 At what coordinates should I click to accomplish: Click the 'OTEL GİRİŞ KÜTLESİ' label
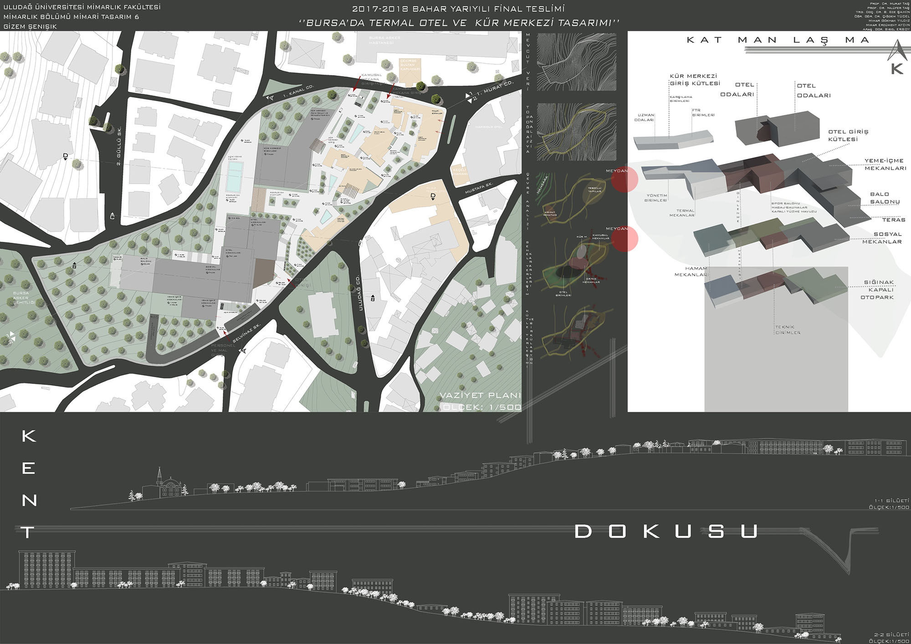click(848, 135)
